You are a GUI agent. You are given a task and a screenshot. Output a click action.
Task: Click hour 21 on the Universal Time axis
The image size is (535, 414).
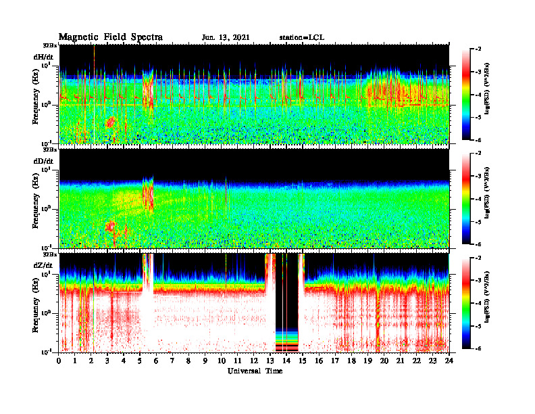pos(400,361)
